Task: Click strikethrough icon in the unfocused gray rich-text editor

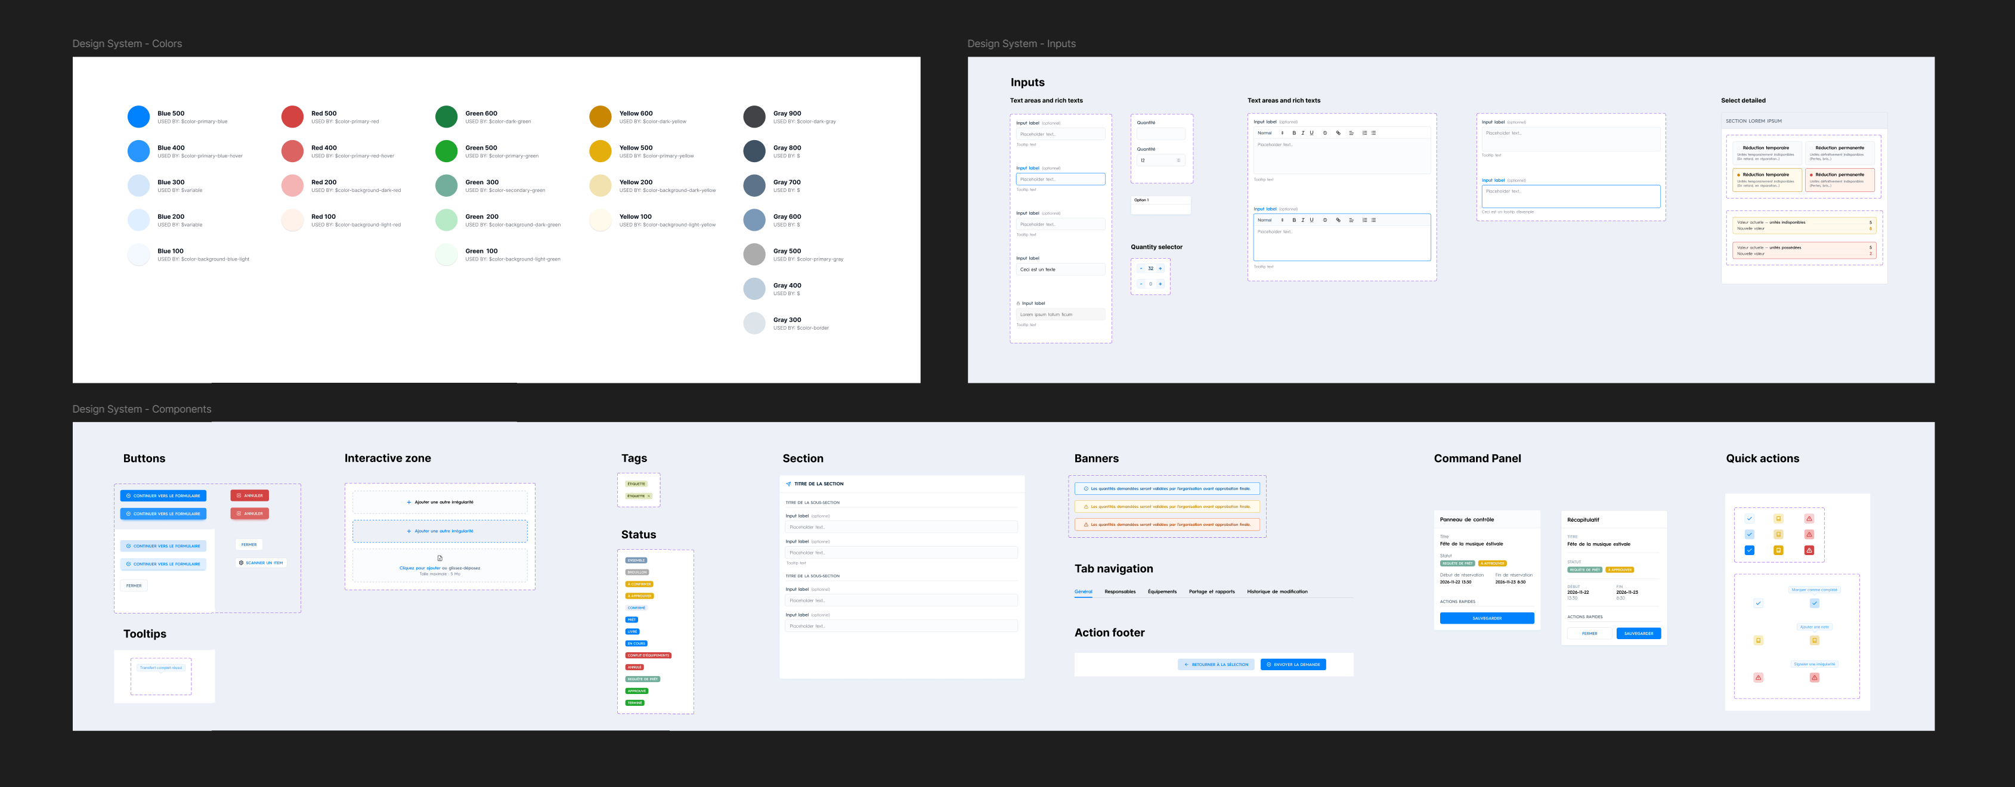Action: click(1325, 133)
